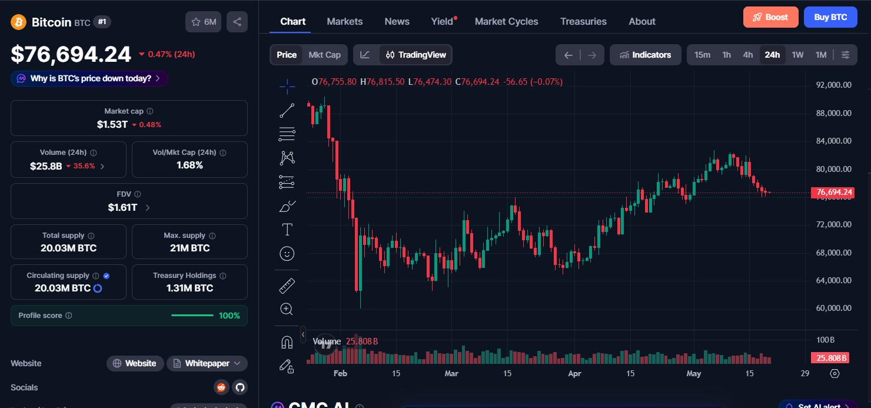Click the Boost button
This screenshot has height=408, width=871.
tap(771, 17)
